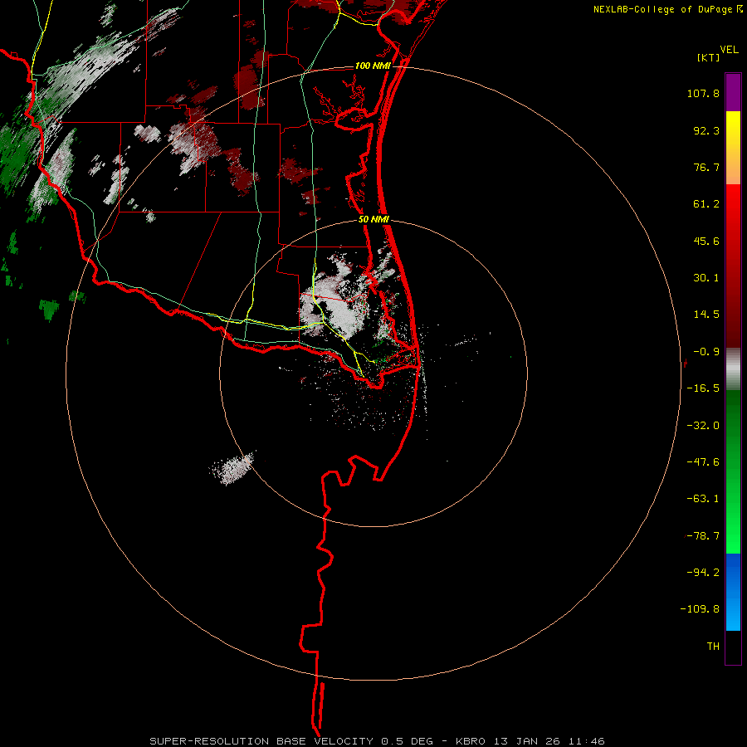
Task: Click the isolated white echo southwest of 50 NMI ring
Action: click(232, 468)
